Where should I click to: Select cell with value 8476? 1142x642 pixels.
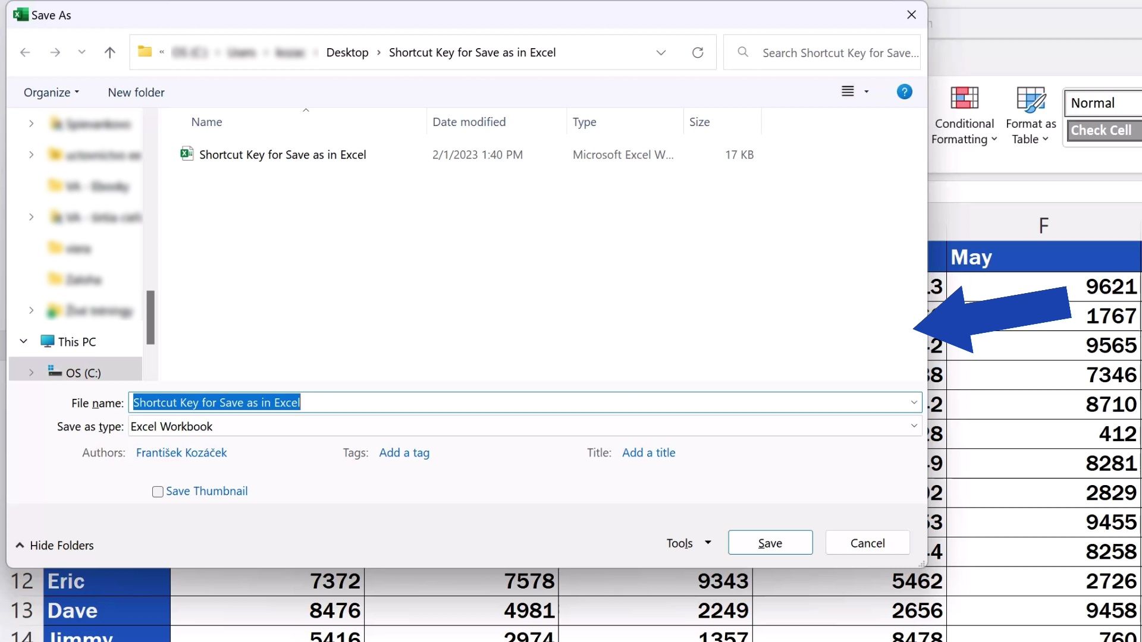[268, 610]
